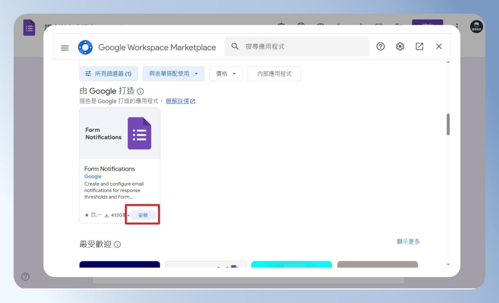Click info icon beside Made by Google heading
Image resolution: width=499 pixels, height=303 pixels.
pyautogui.click(x=140, y=92)
